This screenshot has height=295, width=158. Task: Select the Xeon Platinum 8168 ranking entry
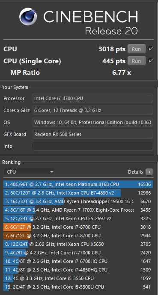(78, 184)
